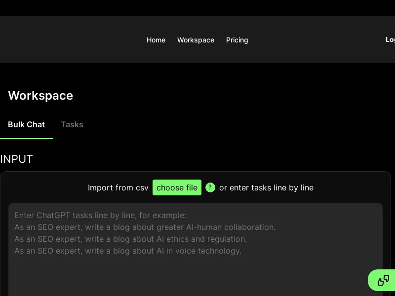
Task: Click the INPUT section heading
Action: tap(17, 159)
